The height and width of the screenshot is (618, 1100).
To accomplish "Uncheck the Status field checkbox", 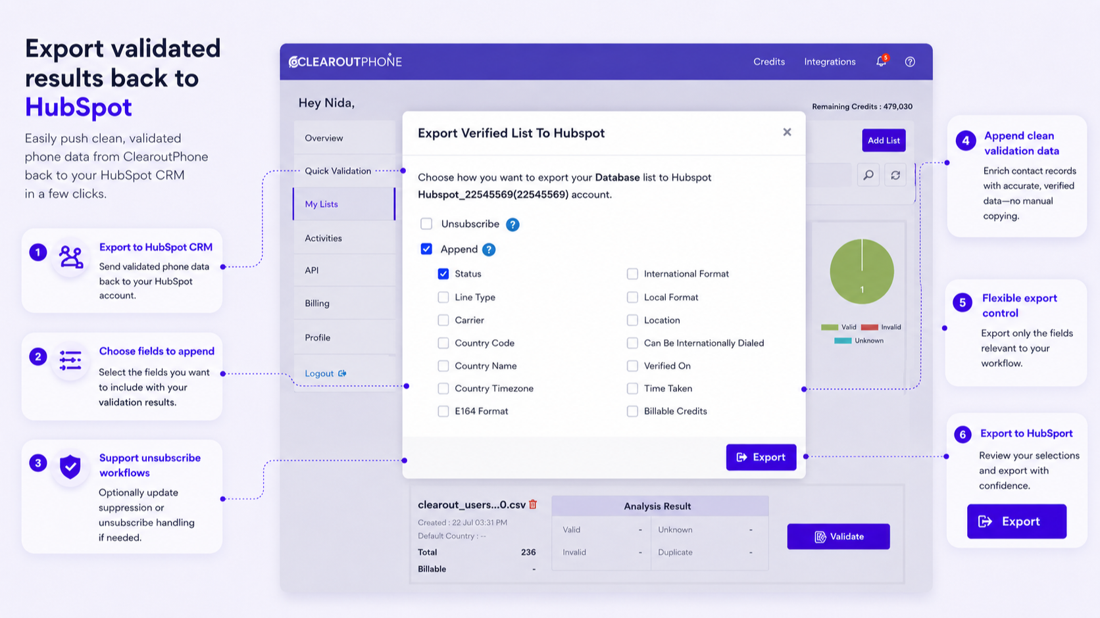I will pos(443,273).
